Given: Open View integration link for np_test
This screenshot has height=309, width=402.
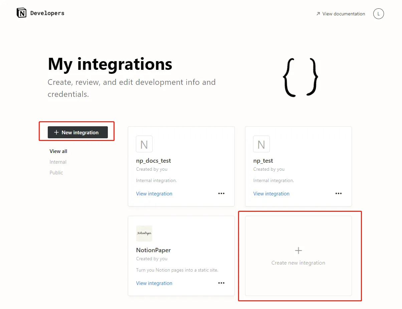Looking at the screenshot, I should [271, 194].
